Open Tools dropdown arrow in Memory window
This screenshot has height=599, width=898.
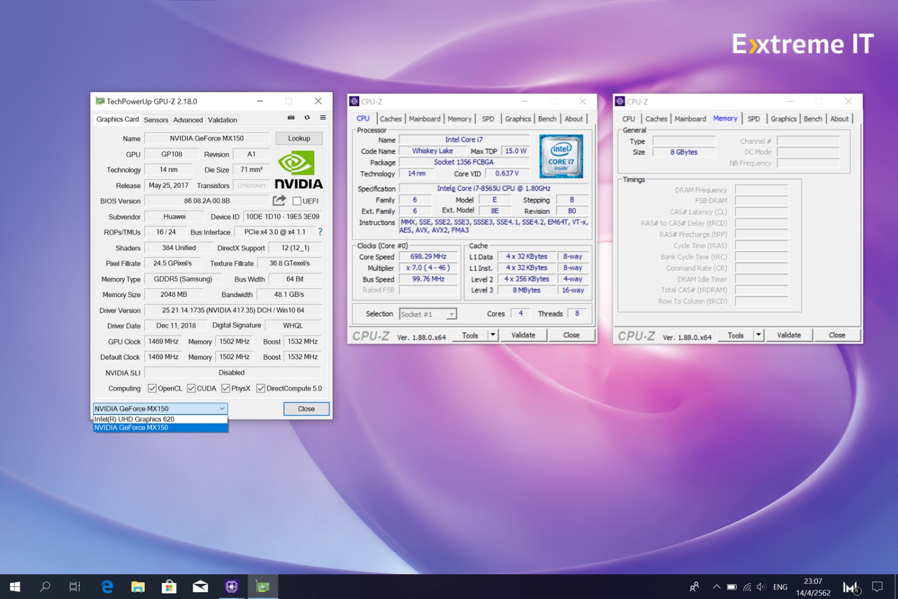point(759,335)
